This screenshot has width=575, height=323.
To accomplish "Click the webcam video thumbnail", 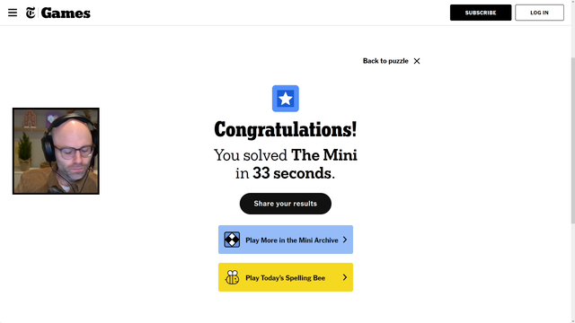I will [x=56, y=151].
